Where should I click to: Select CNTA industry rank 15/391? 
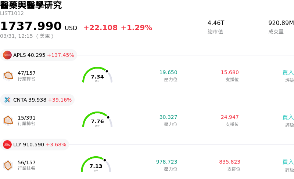click(x=26, y=118)
